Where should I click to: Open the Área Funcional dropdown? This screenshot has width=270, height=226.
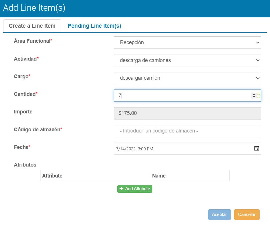[x=187, y=42]
